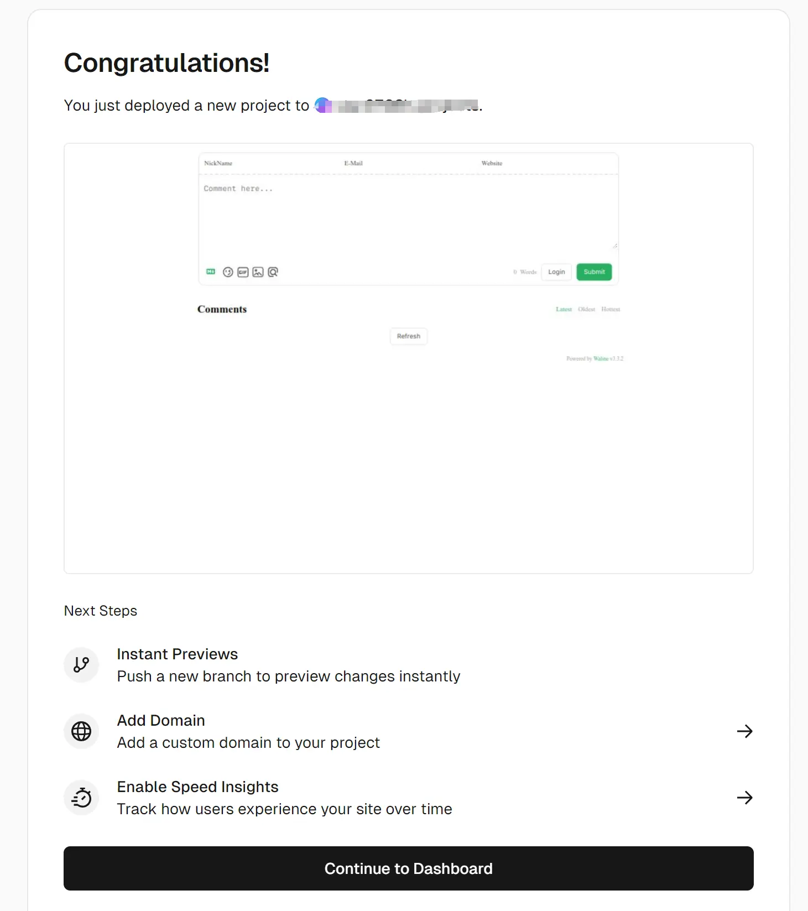Click the green Submit button
Viewport: 808px width, 911px height.
tap(594, 272)
